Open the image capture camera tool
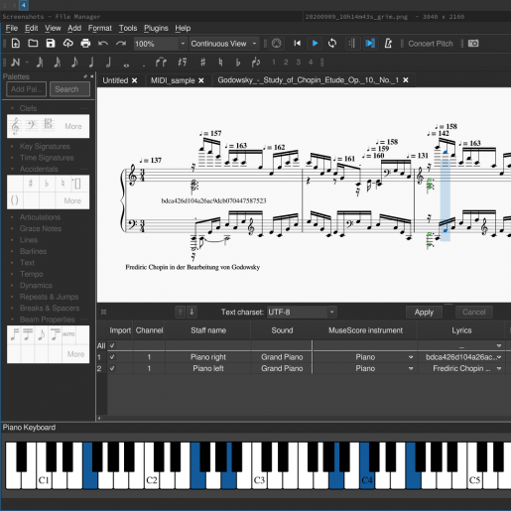The image size is (511, 511). point(473,44)
